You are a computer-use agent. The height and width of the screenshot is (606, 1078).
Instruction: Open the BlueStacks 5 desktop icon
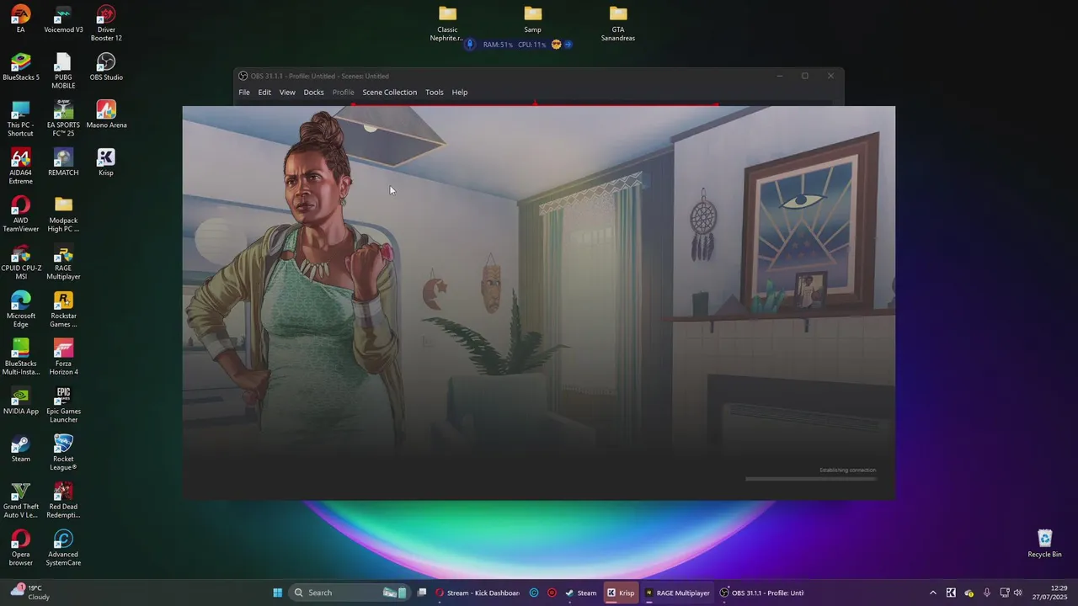[20, 67]
